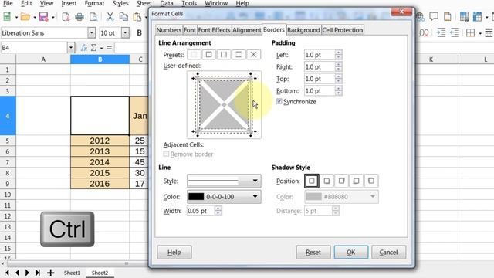The width and height of the screenshot is (494, 278).
Task: Select column B header
Action: (100, 59)
